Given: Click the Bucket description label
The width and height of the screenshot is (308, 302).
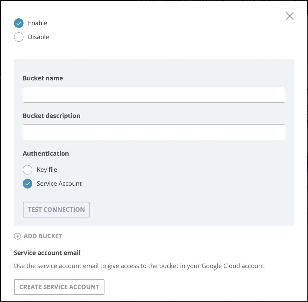Looking at the screenshot, I should tap(51, 116).
